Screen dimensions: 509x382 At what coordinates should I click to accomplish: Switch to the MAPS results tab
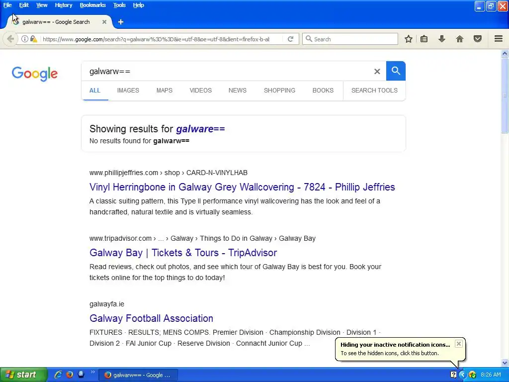pos(164,91)
